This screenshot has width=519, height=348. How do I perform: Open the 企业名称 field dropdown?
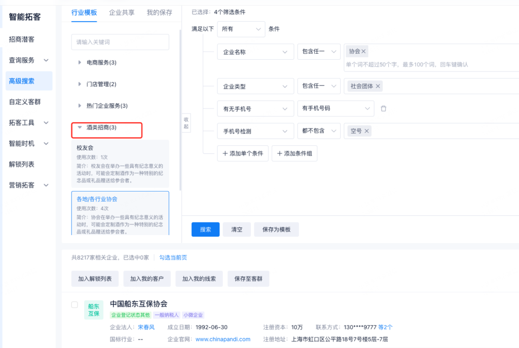click(255, 52)
